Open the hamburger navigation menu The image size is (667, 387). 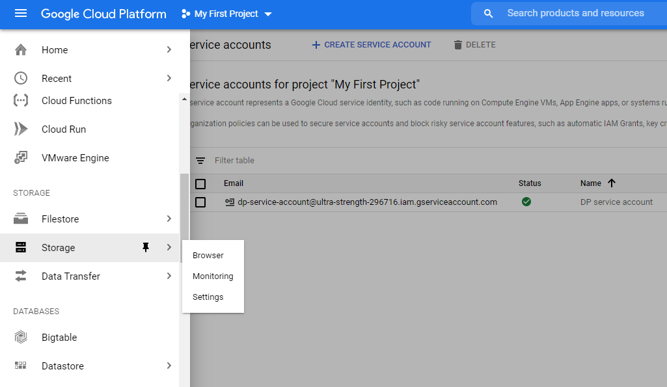click(20, 14)
